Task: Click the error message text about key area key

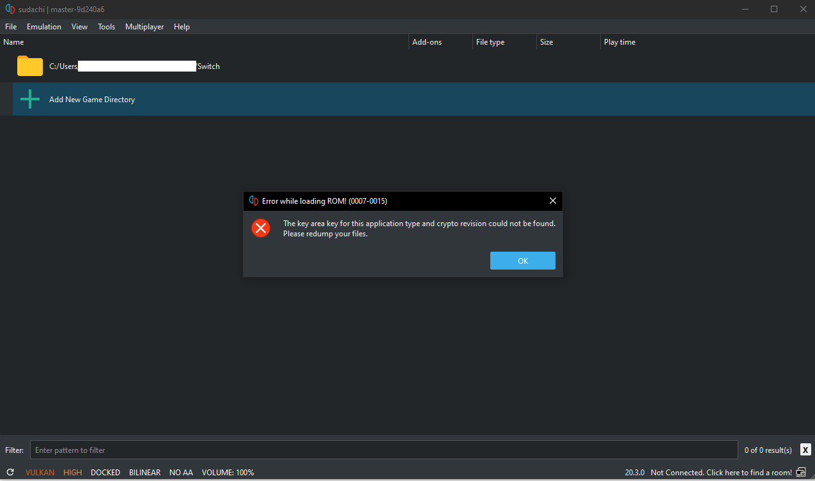Action: [x=419, y=229]
